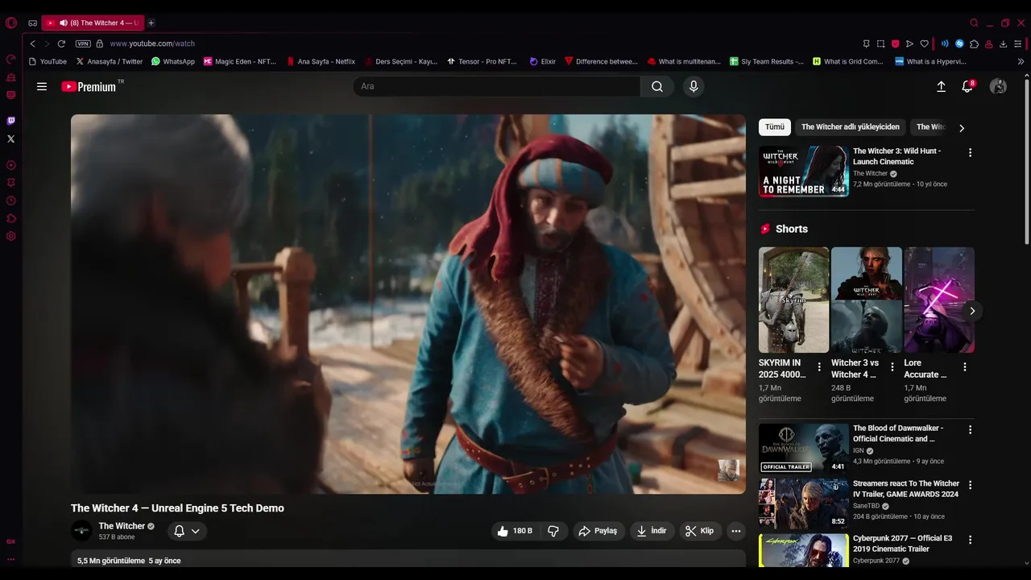1031x580 pixels.
Task: Switch to The Witcher 4 browser tab
Action: (x=93, y=23)
